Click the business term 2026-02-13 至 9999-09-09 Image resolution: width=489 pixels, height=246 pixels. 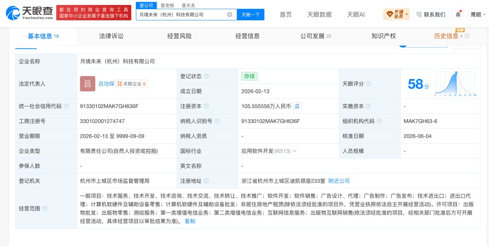click(x=112, y=136)
